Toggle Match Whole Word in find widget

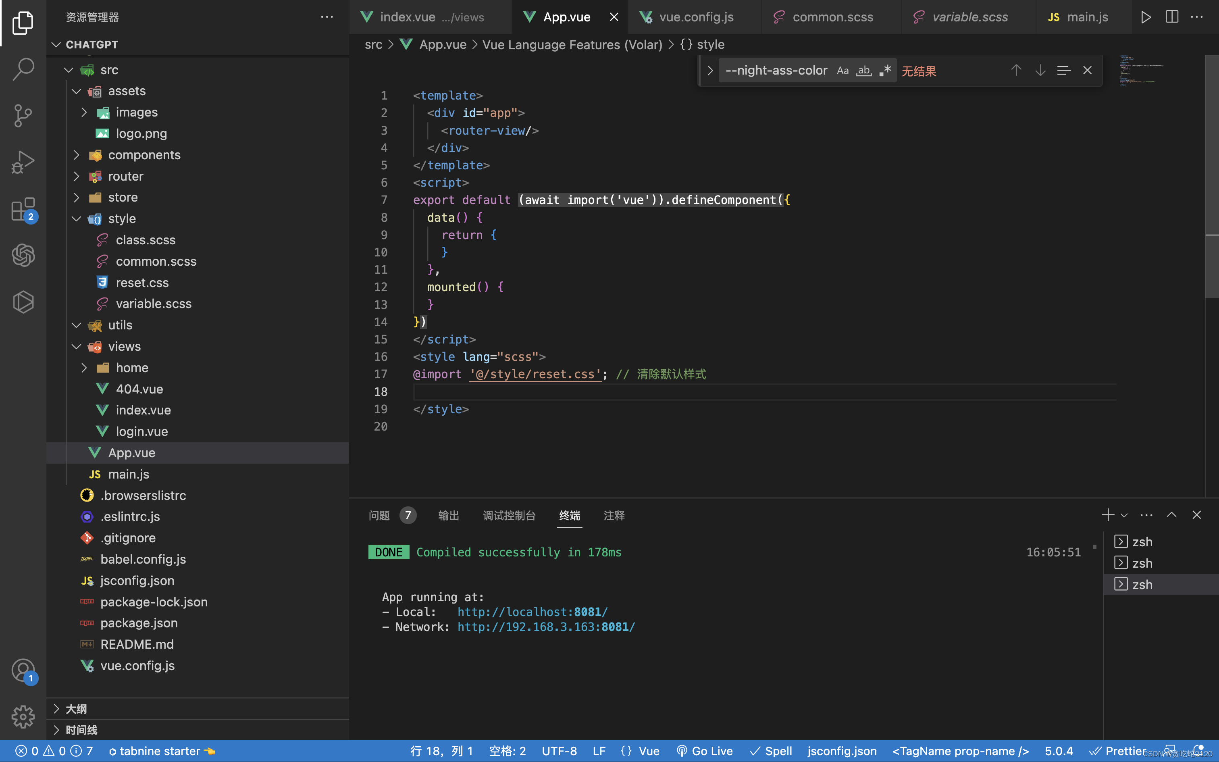point(864,71)
